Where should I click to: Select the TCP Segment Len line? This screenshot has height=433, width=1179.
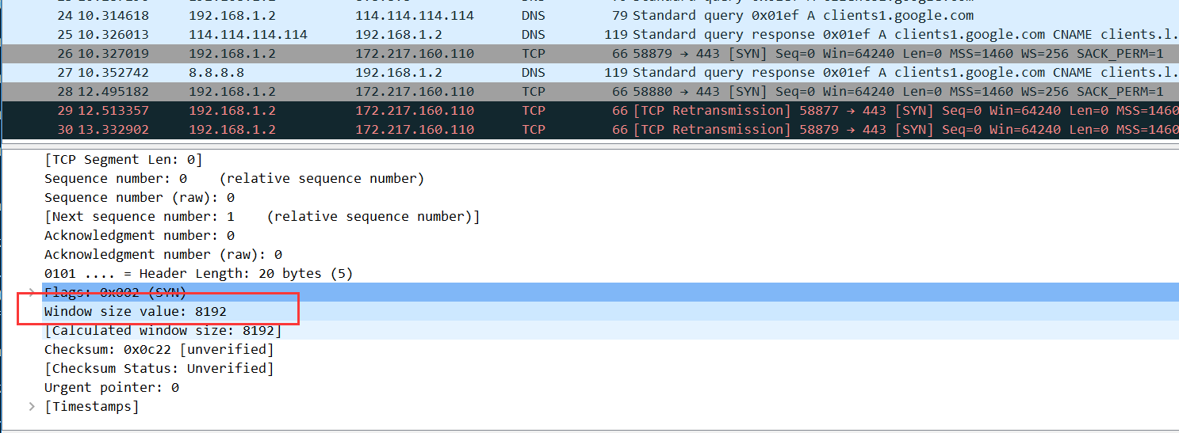click(x=124, y=160)
